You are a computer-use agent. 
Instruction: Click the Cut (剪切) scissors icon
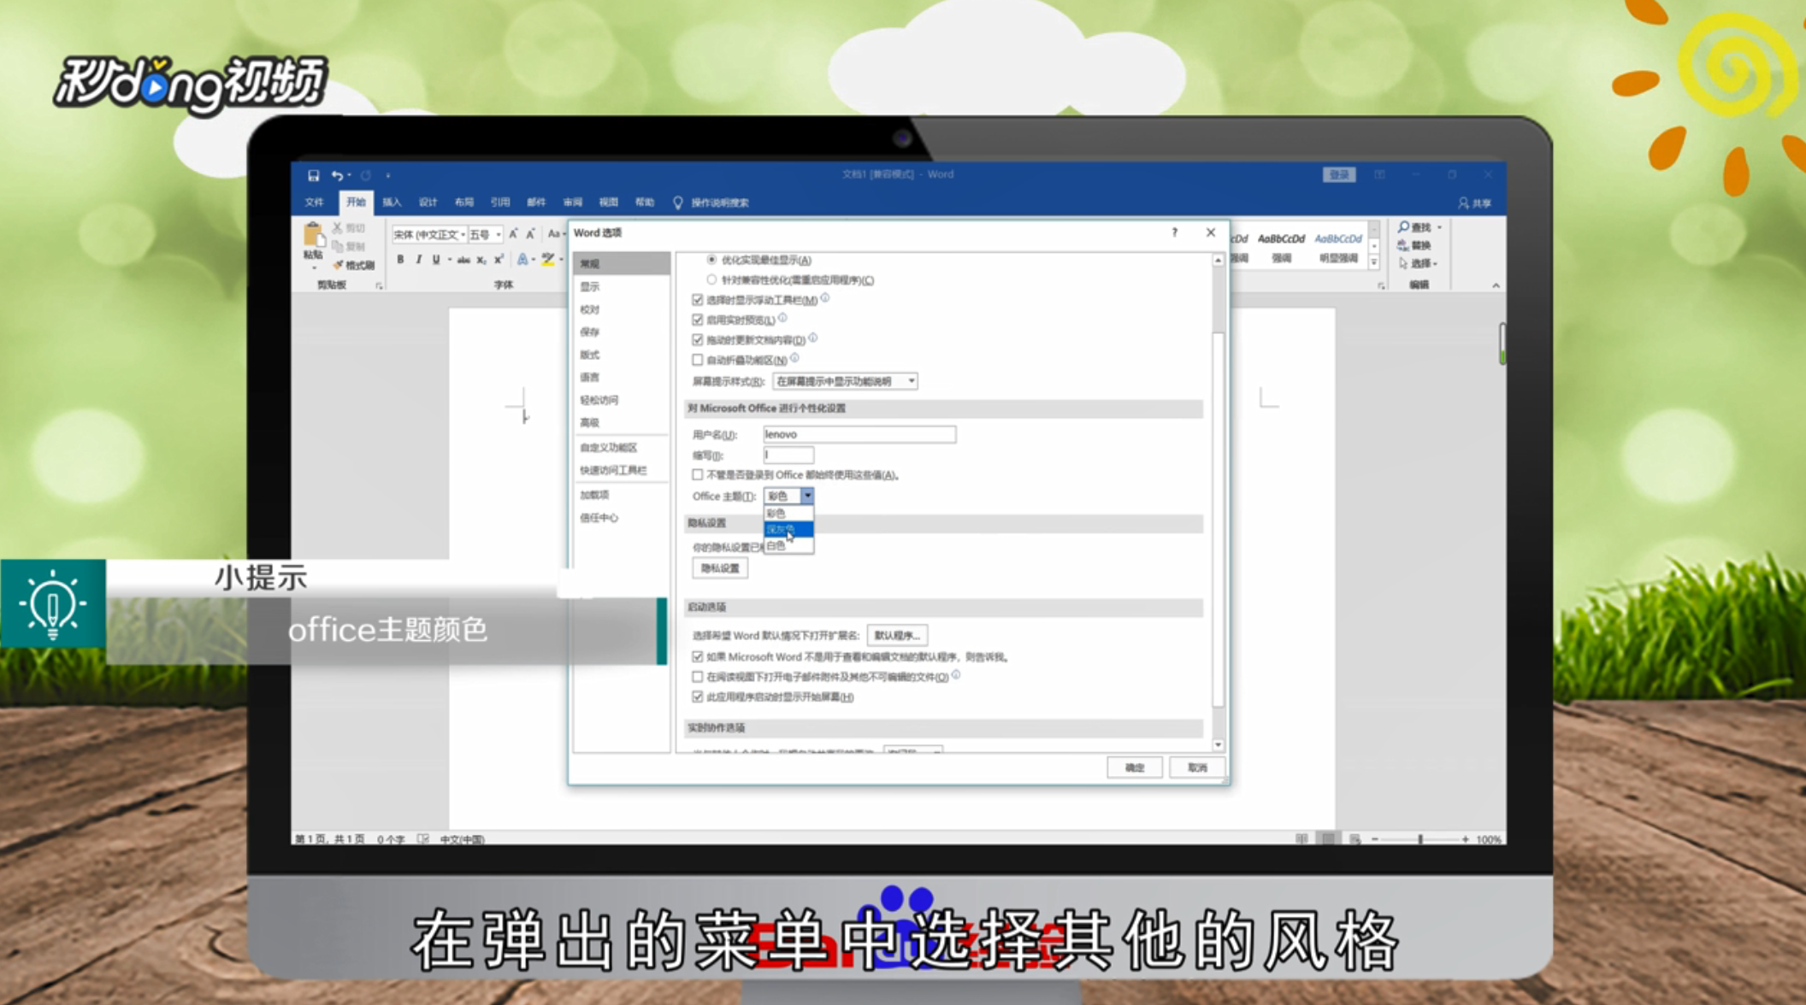[338, 228]
